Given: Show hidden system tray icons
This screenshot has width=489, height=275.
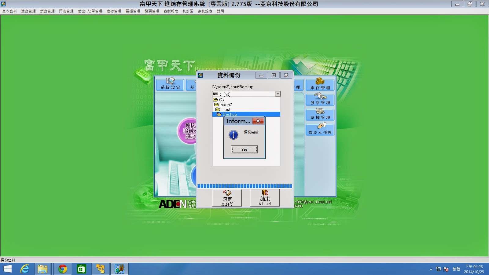Looking at the screenshot, I should tap(431, 269).
